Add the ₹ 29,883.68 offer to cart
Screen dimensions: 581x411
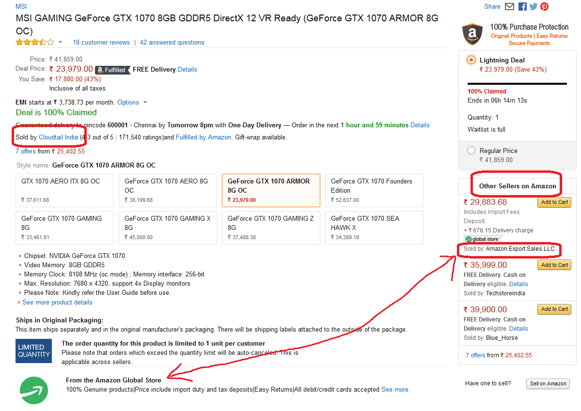pos(554,202)
